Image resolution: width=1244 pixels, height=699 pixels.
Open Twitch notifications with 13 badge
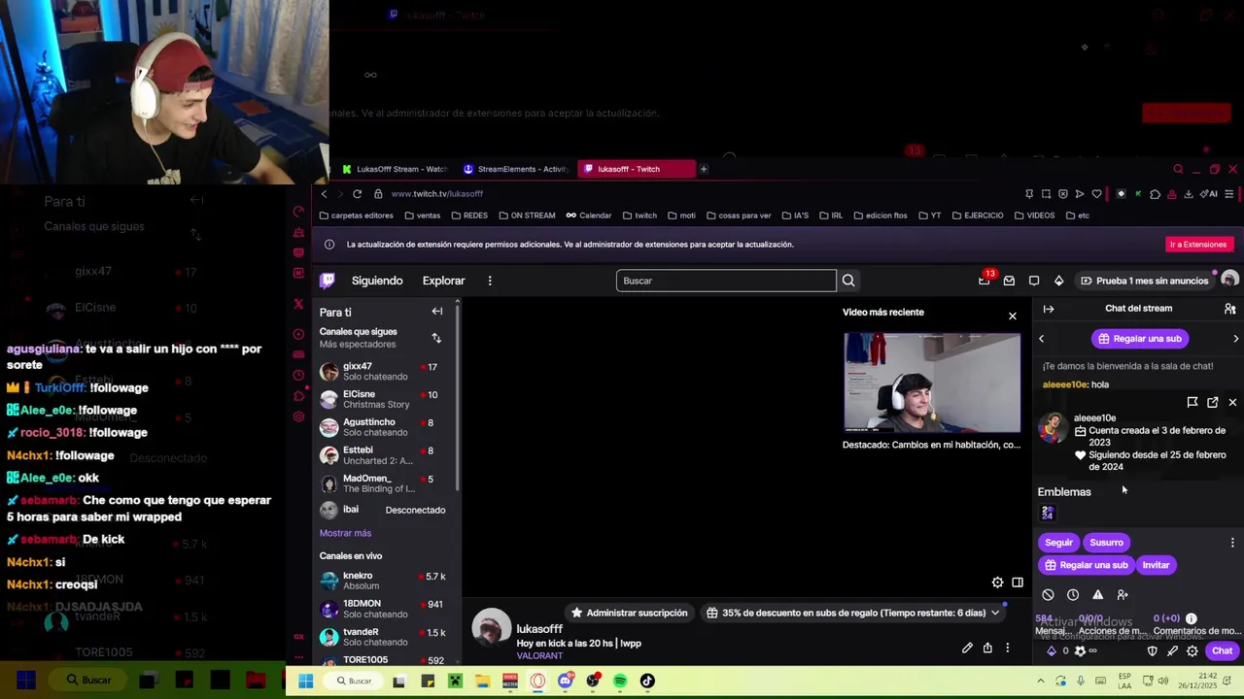(x=985, y=281)
